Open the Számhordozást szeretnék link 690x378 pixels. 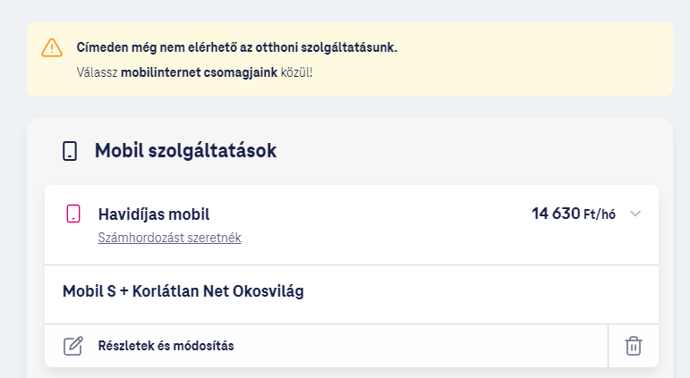(x=169, y=238)
